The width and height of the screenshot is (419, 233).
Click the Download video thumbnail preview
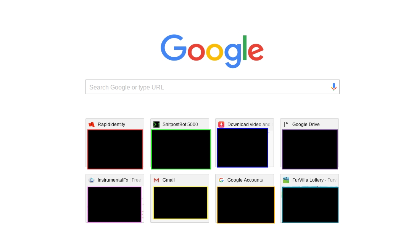click(x=242, y=148)
